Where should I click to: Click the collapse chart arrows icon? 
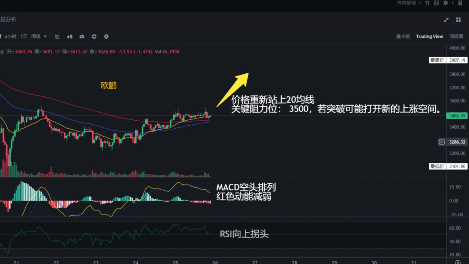446,20
